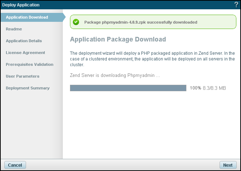Click the Application Package Download heading
241x171 pixels.
coord(118,39)
